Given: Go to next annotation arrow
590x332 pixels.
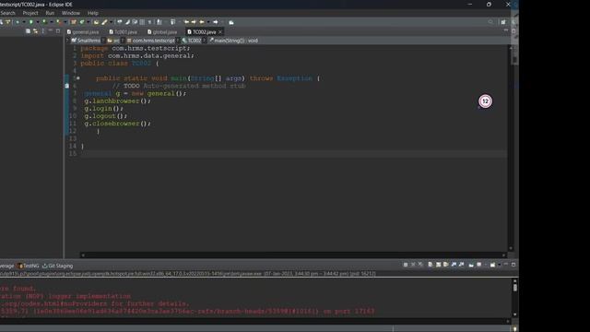Looking at the screenshot, I should tap(159, 22).
